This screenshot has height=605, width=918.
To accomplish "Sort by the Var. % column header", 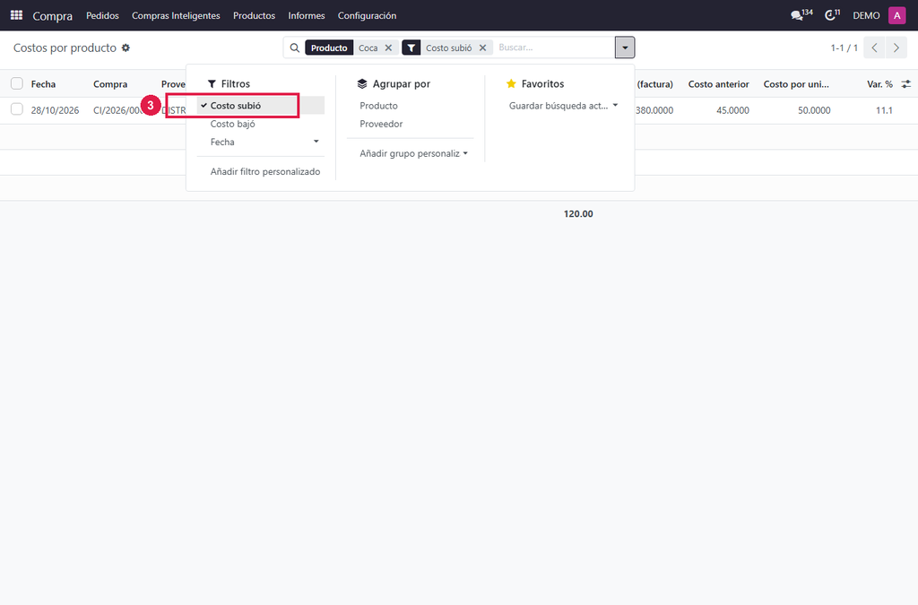I will coord(879,84).
